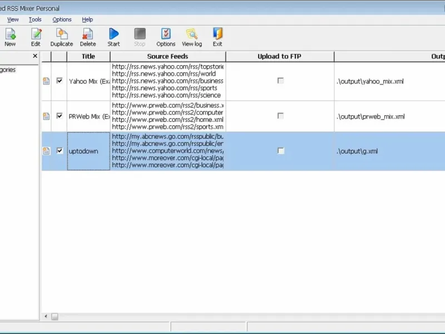Click the uptodown row document icon

pyautogui.click(x=46, y=151)
